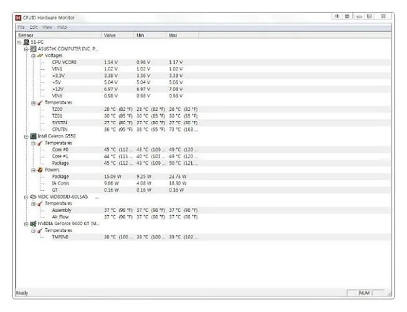Select the VIN1 voltage row
This screenshot has width=407, height=312.
(x=203, y=69)
